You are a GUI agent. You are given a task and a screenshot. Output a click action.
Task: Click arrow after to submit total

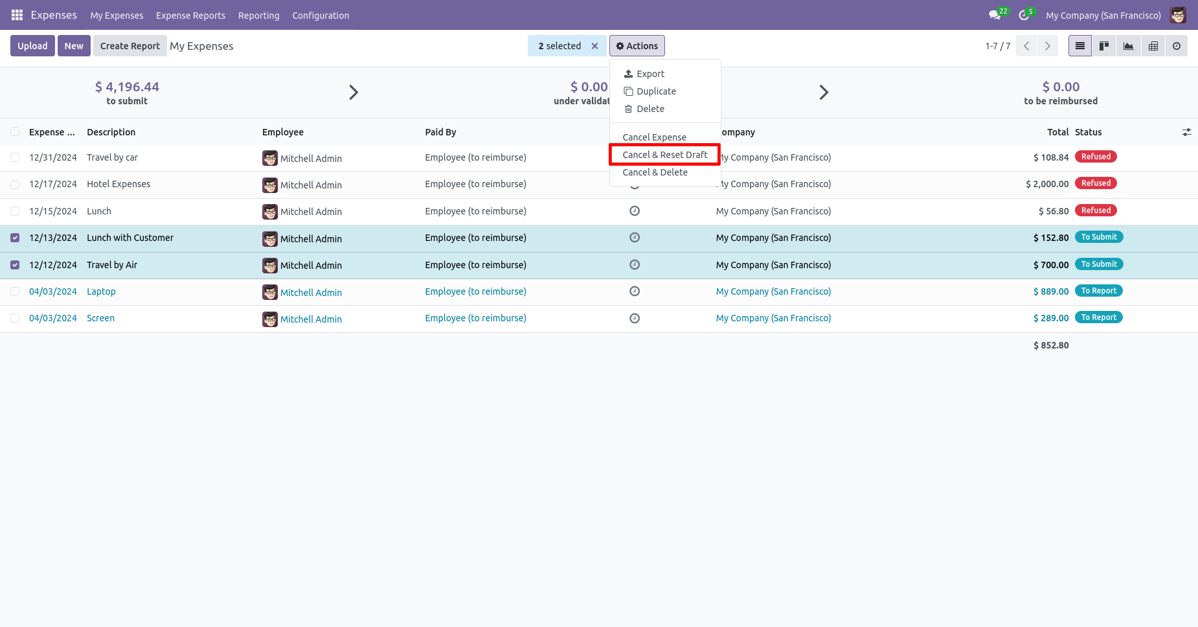tap(354, 93)
